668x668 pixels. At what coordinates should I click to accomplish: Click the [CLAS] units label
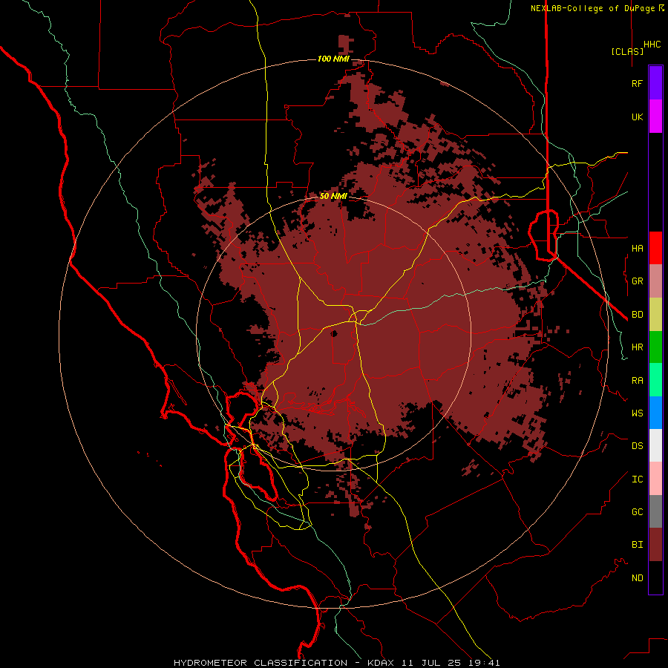tap(627, 51)
